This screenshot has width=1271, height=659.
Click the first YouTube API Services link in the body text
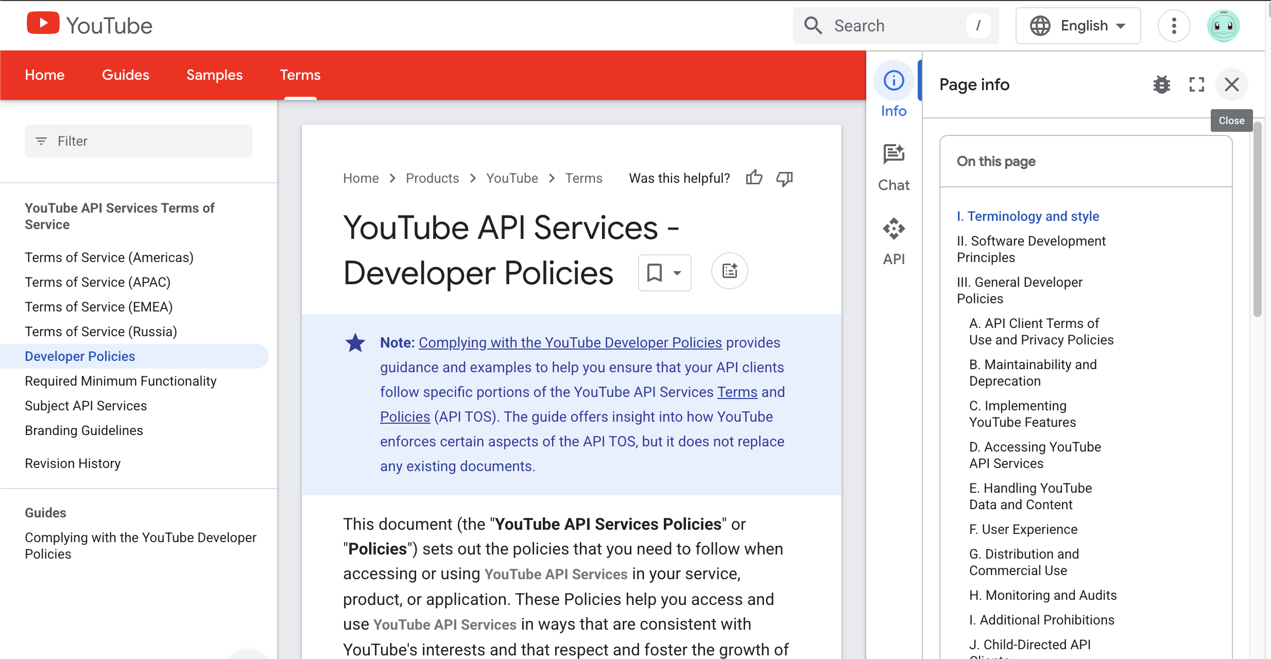[556, 574]
